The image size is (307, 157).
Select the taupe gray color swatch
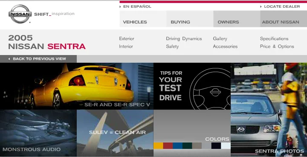(x=197, y=145)
